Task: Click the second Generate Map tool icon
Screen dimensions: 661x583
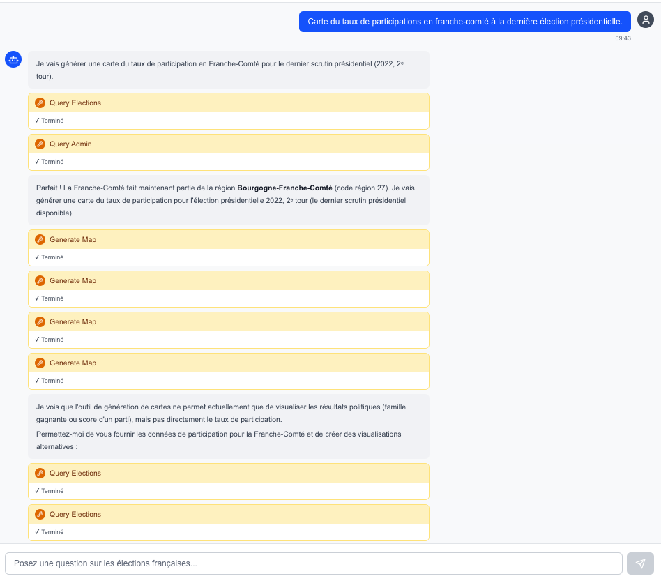Action: coord(40,281)
